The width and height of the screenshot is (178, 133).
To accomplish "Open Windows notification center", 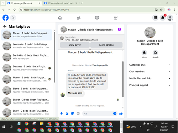I will pos(173,127).
